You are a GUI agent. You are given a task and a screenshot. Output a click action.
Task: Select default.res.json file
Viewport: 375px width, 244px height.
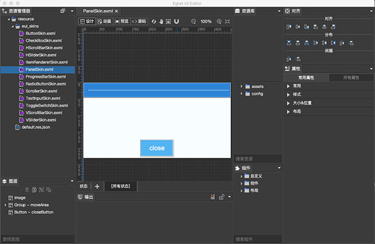tap(36, 127)
